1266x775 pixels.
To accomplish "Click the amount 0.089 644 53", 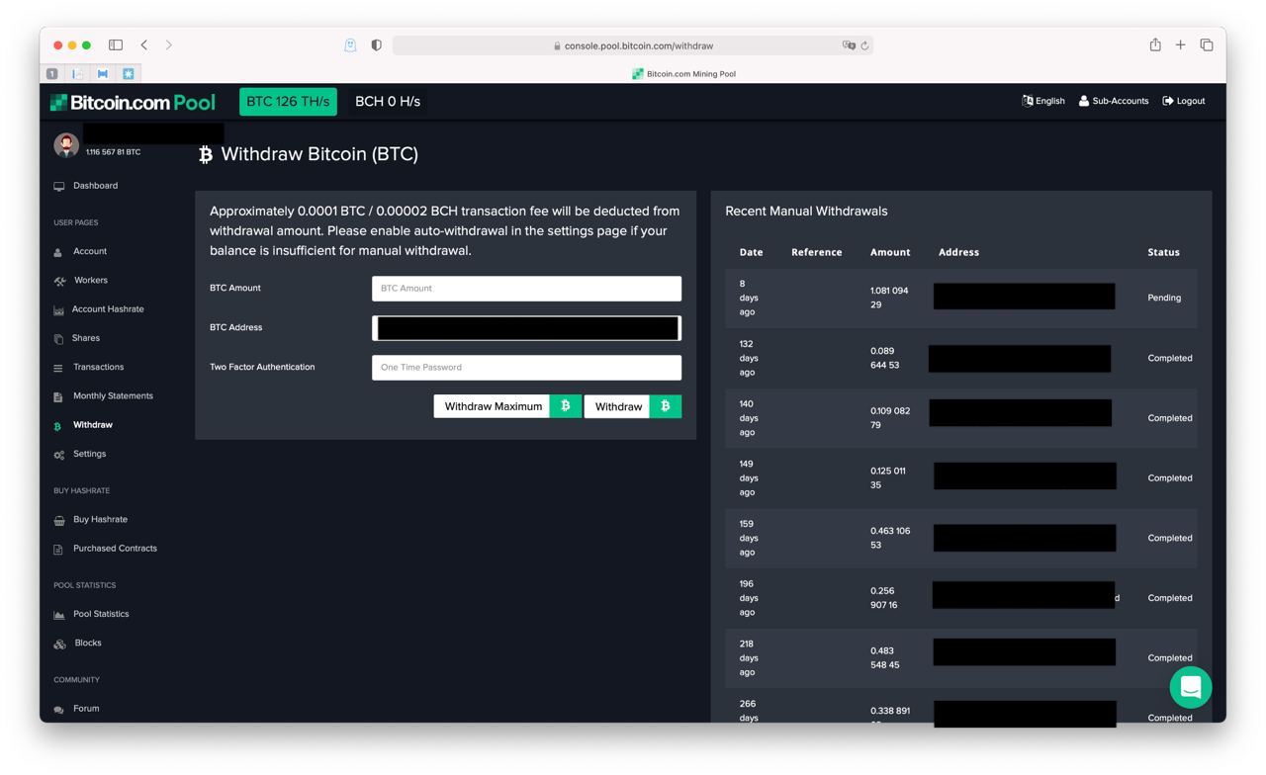I will [x=885, y=358].
